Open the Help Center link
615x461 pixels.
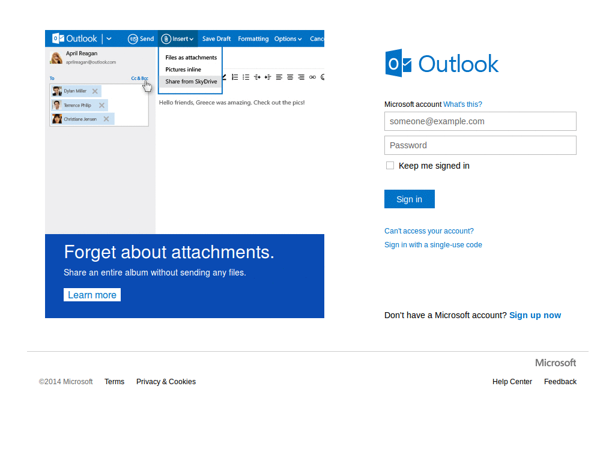pyautogui.click(x=512, y=381)
